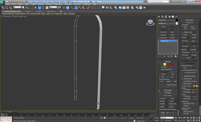Select the Edge constraint radio button

point(190,26)
